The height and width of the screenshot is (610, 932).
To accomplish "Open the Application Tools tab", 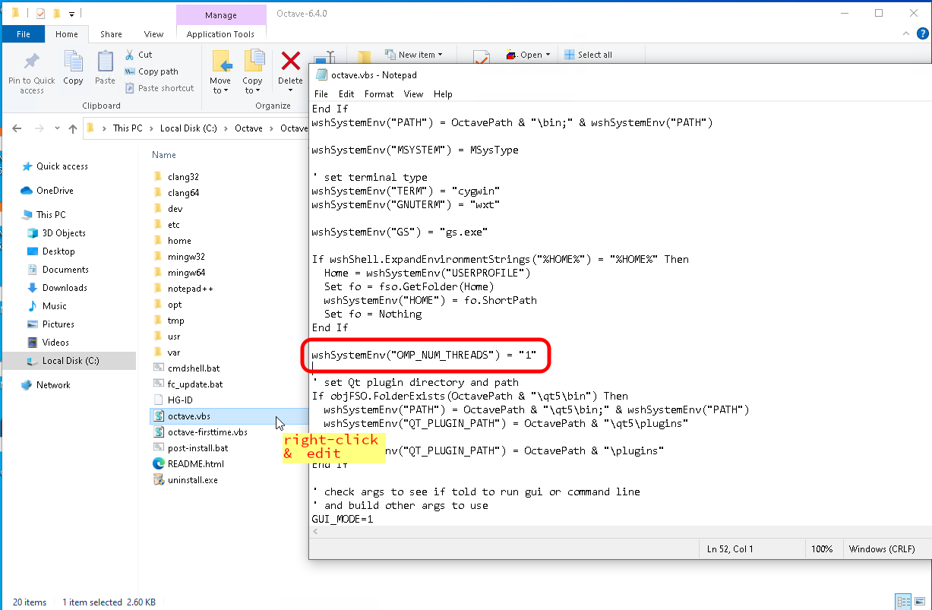I will pyautogui.click(x=220, y=34).
